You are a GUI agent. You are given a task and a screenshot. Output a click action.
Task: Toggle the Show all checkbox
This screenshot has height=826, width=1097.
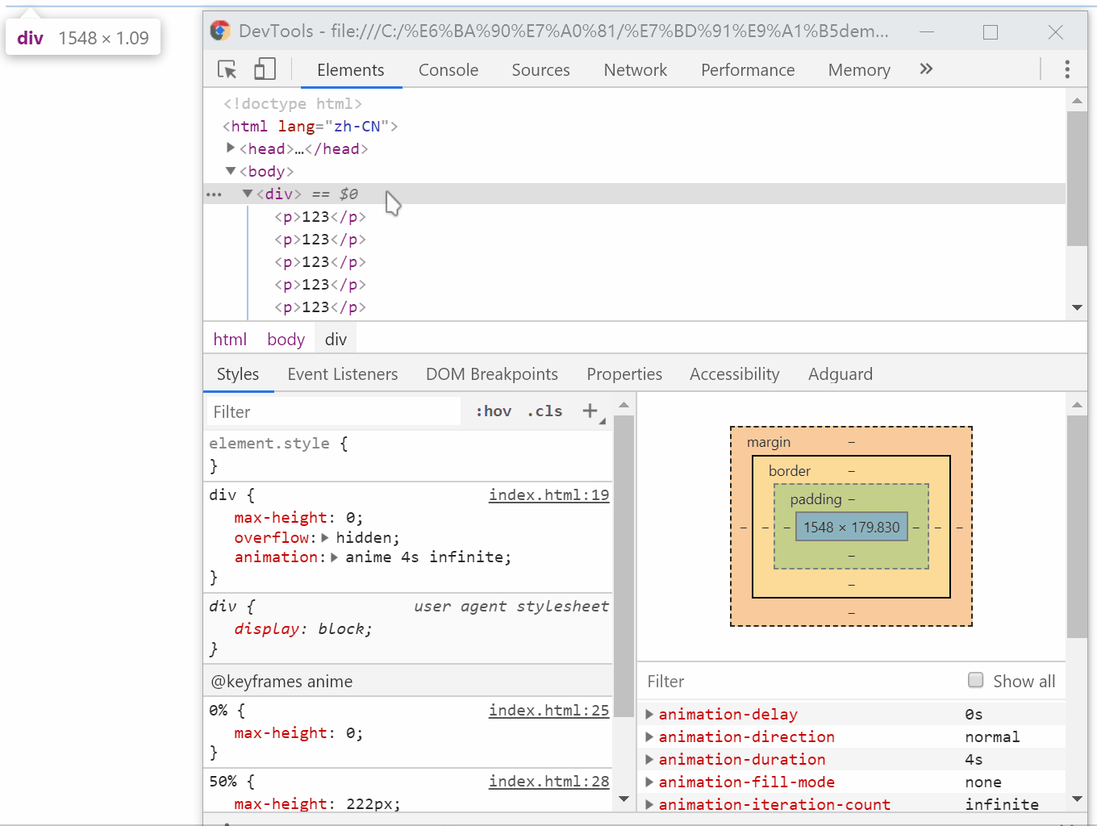[x=976, y=680]
